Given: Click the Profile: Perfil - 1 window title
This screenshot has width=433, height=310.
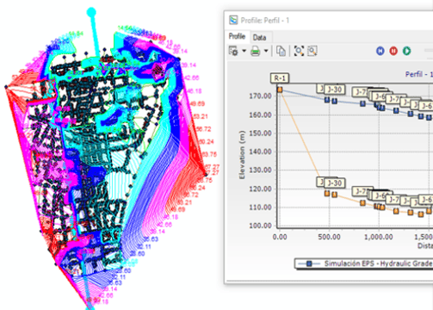Looking at the screenshot, I should click(x=265, y=21).
